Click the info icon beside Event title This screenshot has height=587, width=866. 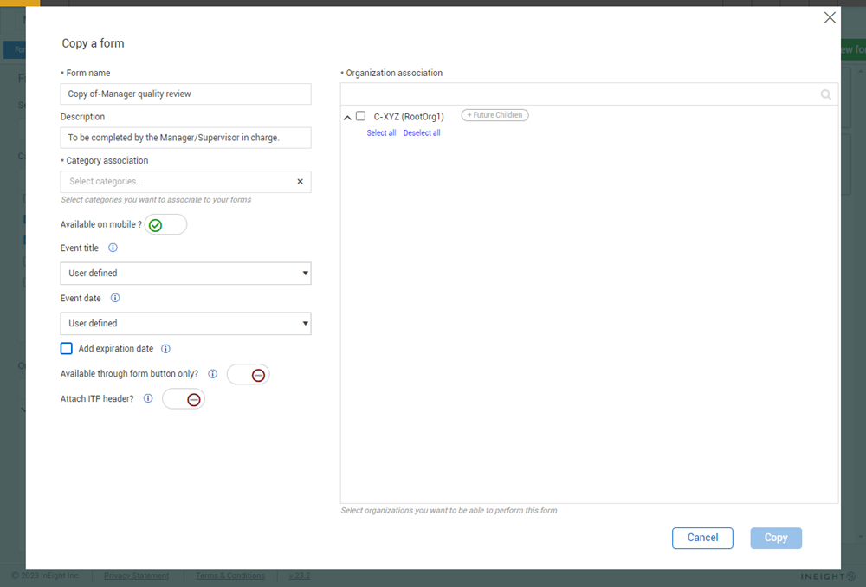(113, 248)
